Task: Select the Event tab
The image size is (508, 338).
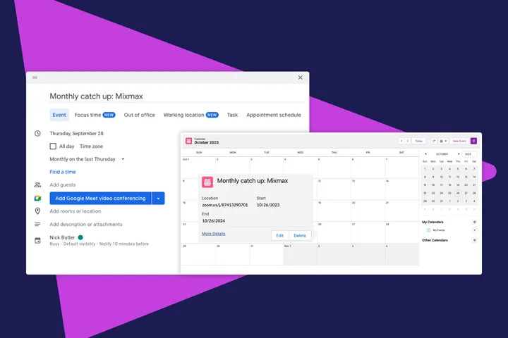Action: (59, 115)
